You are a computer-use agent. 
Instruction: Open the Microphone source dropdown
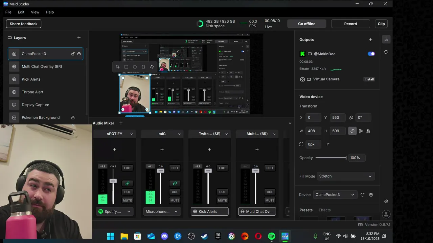(162, 212)
